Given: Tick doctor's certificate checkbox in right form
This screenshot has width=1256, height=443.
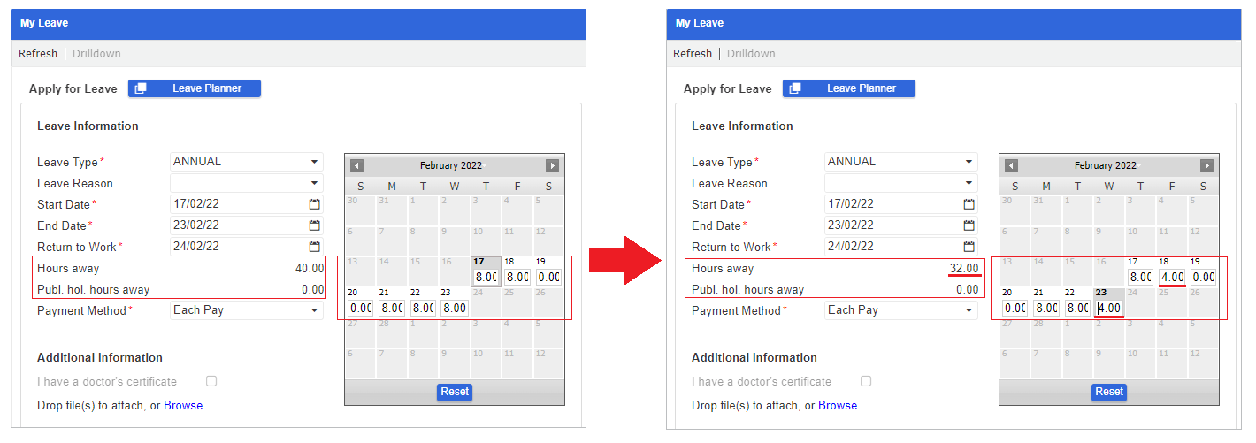Looking at the screenshot, I should tap(866, 381).
